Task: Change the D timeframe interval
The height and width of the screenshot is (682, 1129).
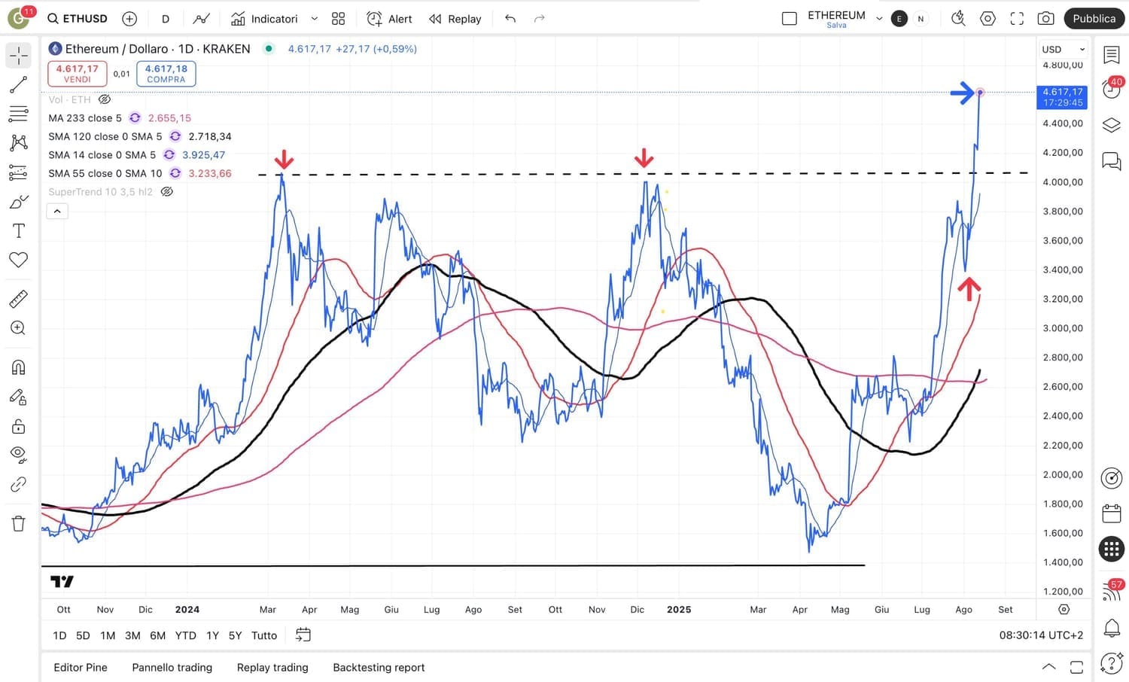Action: (x=166, y=19)
